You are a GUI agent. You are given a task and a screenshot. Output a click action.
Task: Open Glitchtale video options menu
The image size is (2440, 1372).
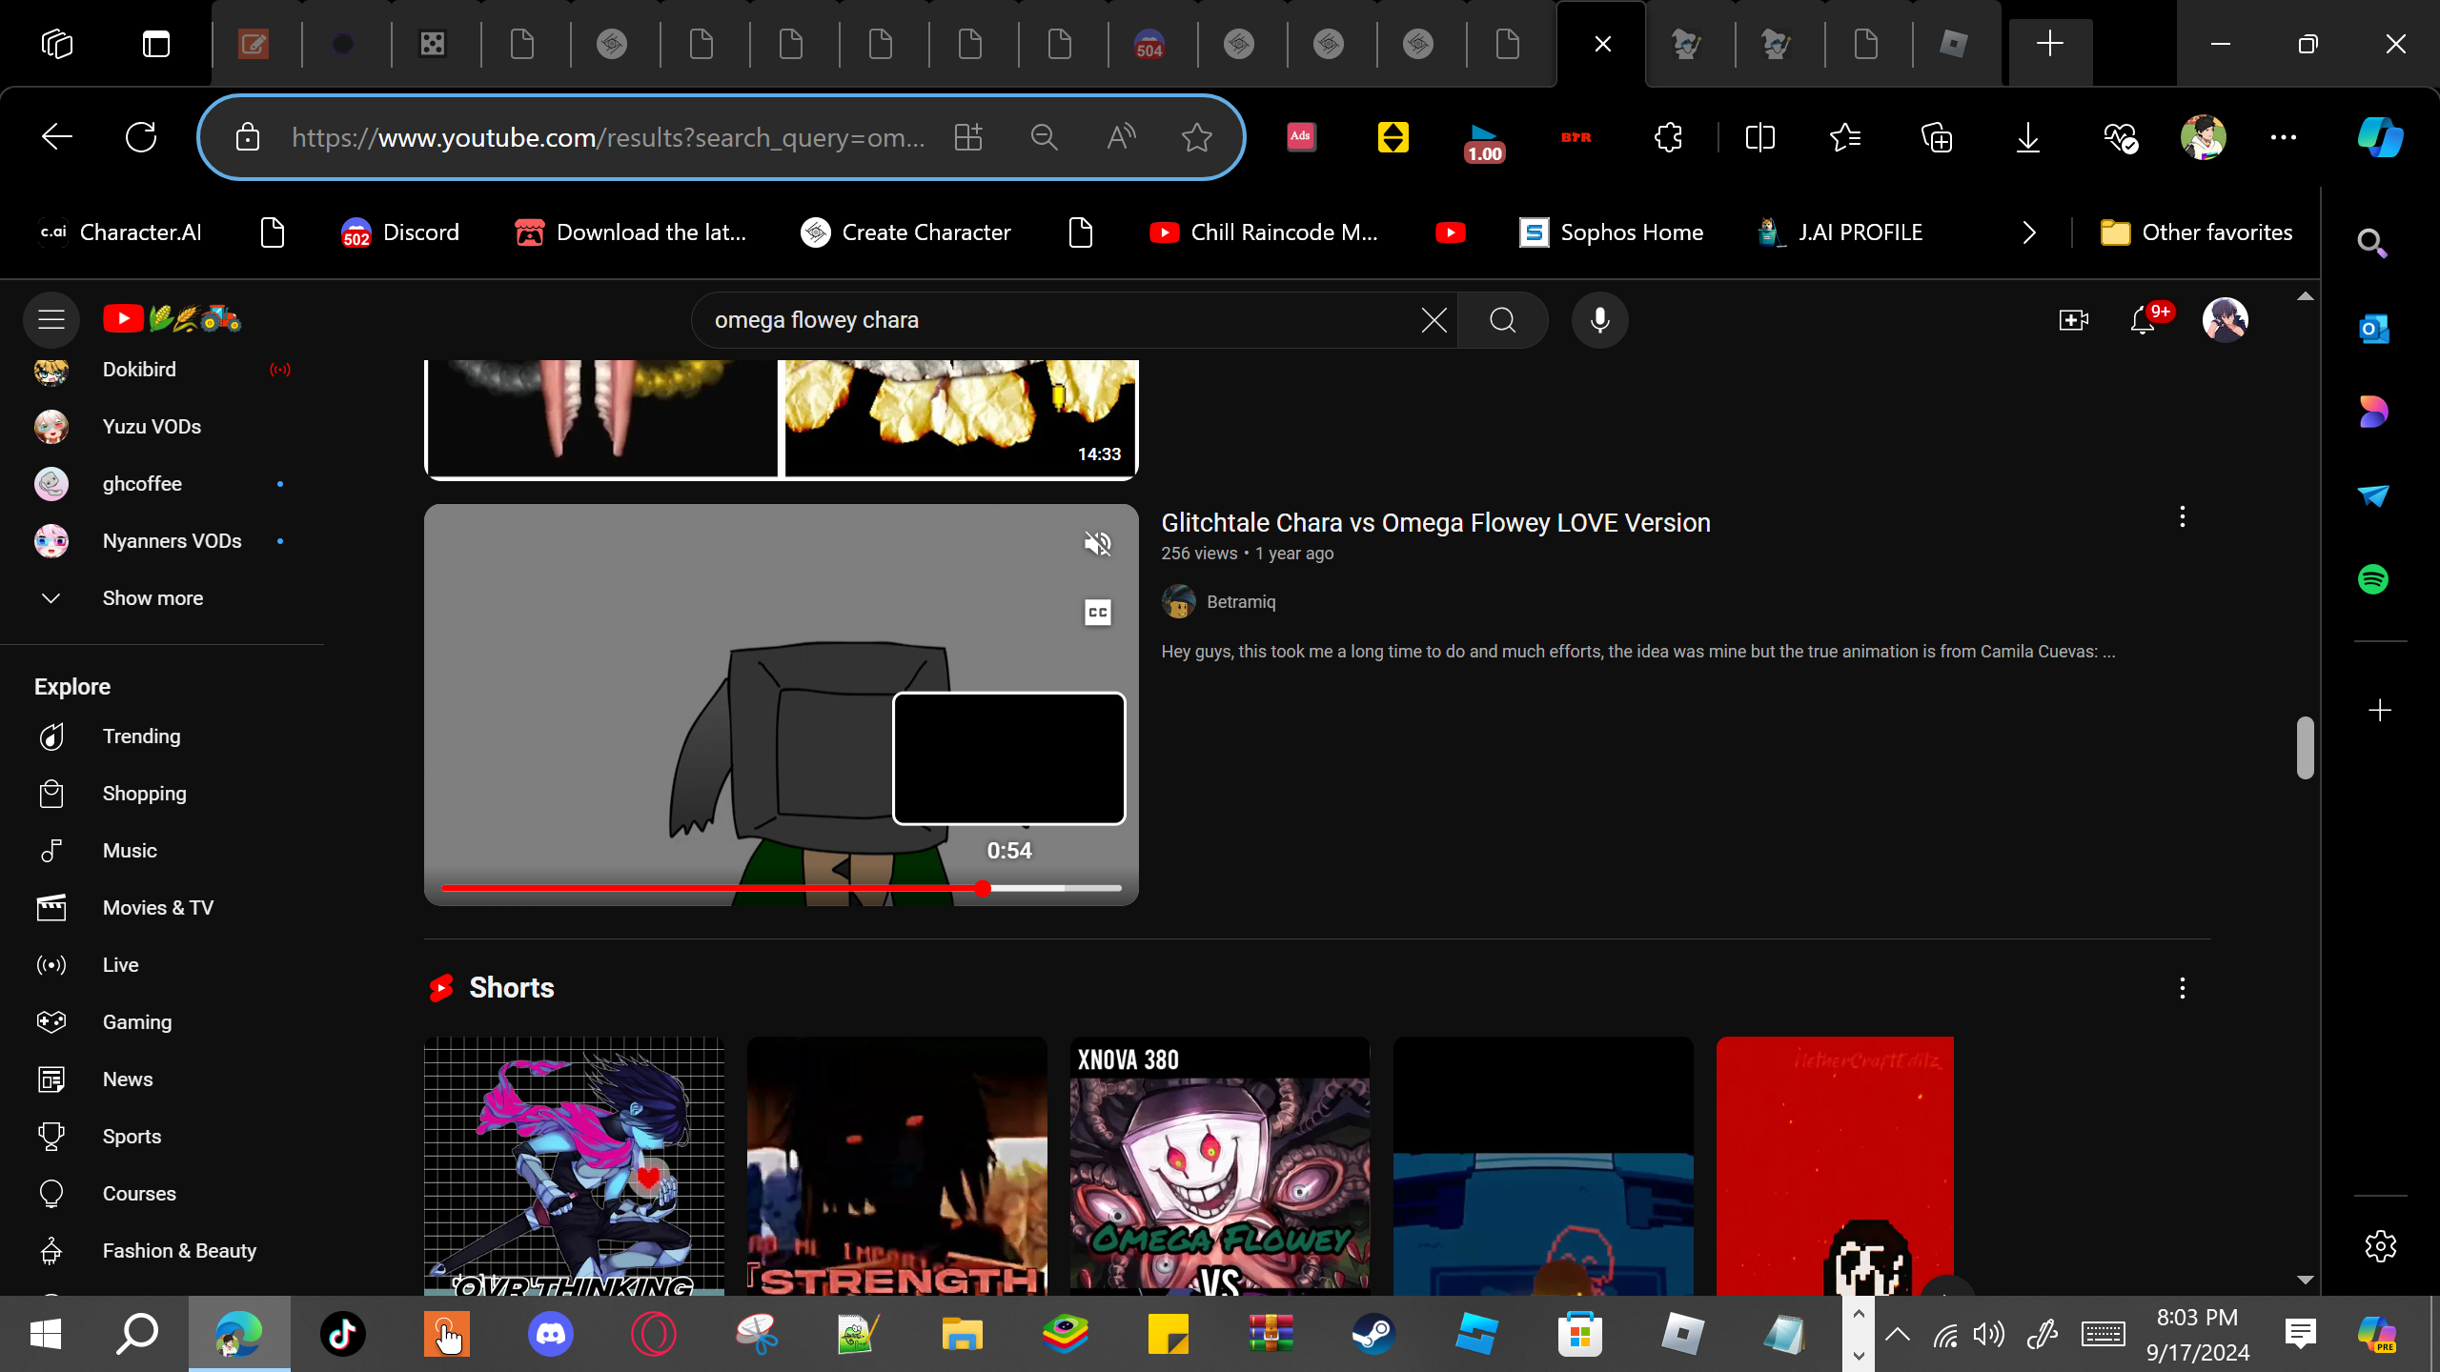[2182, 517]
